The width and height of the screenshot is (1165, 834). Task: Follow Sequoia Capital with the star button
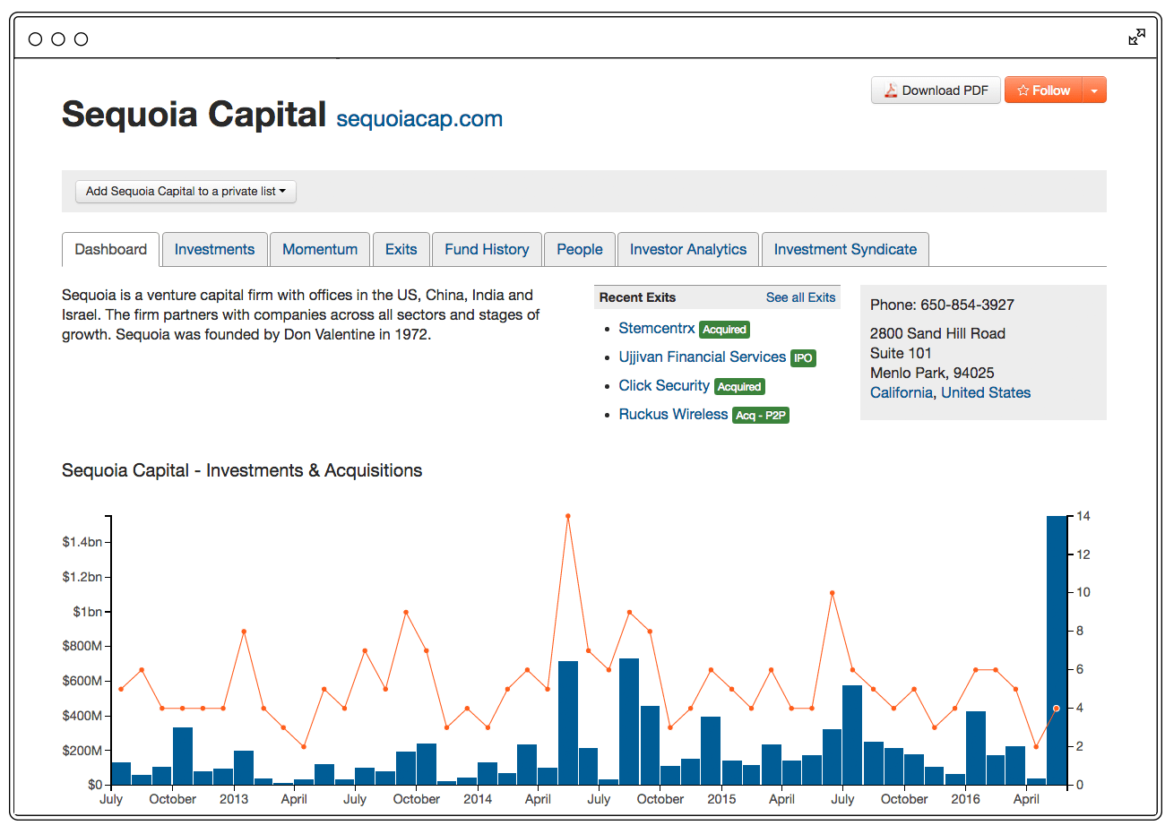pos(1044,90)
